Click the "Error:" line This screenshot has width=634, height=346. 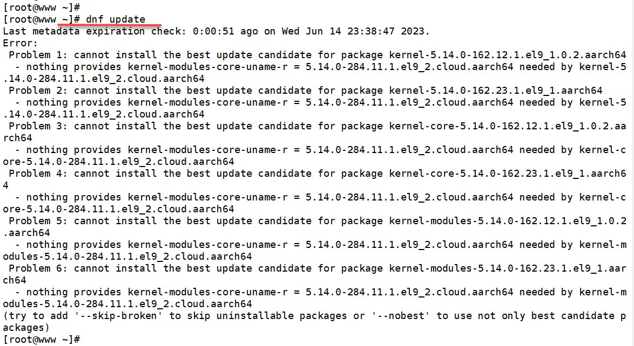coord(21,43)
